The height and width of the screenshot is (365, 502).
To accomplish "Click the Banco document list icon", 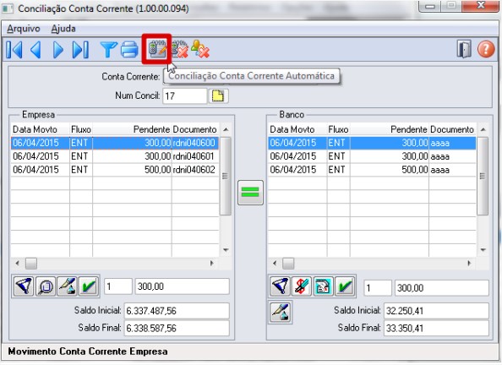I will coord(323,286).
